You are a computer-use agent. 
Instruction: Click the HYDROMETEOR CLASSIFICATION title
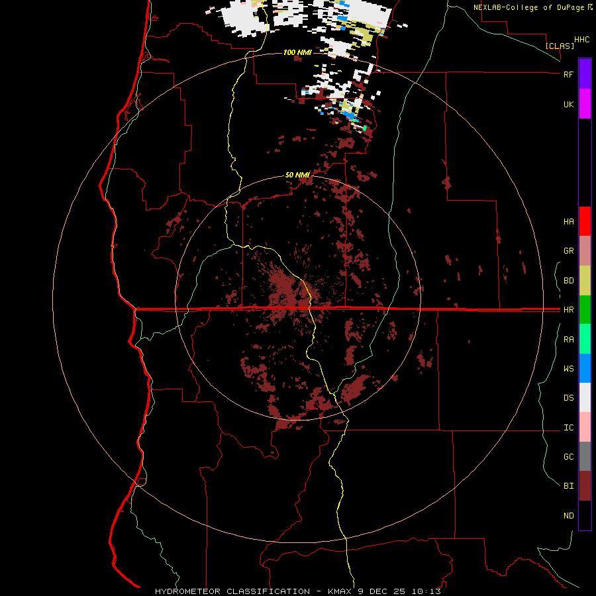point(232,591)
